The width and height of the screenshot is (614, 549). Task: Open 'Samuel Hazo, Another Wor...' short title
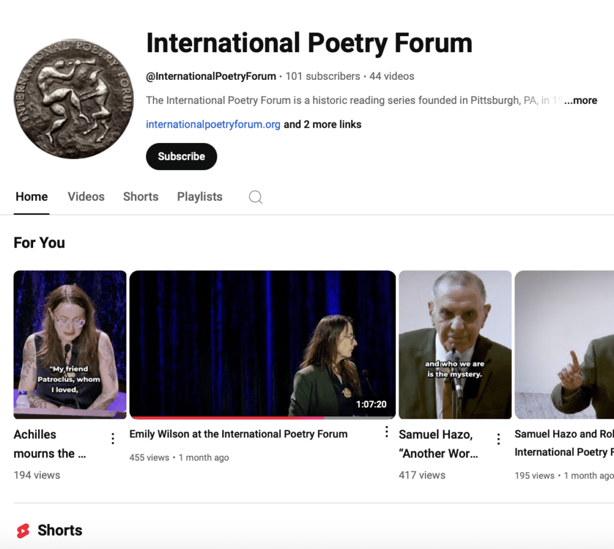coord(438,444)
